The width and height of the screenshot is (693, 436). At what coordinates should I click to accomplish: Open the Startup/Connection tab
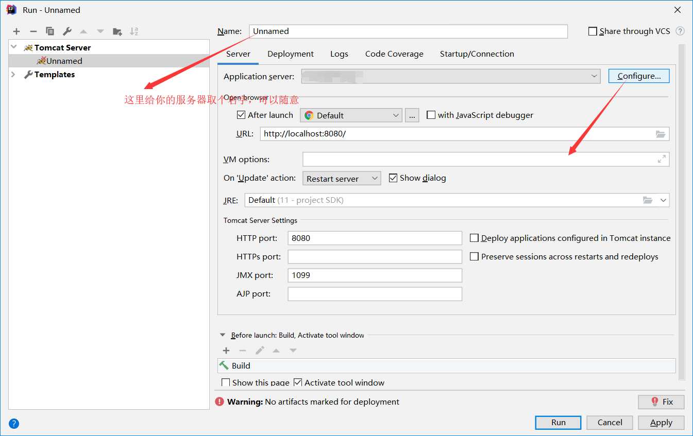(x=477, y=54)
